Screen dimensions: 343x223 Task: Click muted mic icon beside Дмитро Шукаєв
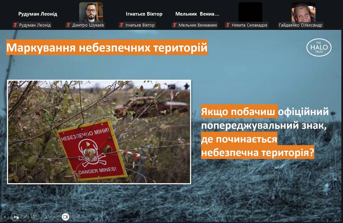point(68,25)
